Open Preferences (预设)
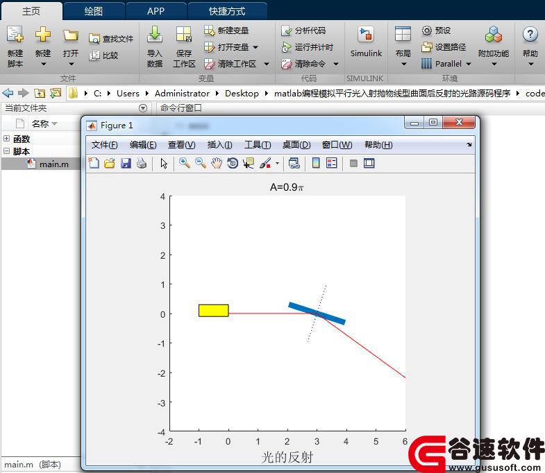 point(436,31)
